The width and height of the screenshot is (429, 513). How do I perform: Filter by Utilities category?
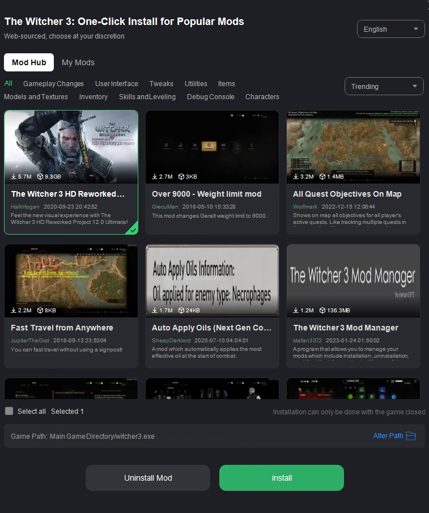(196, 84)
